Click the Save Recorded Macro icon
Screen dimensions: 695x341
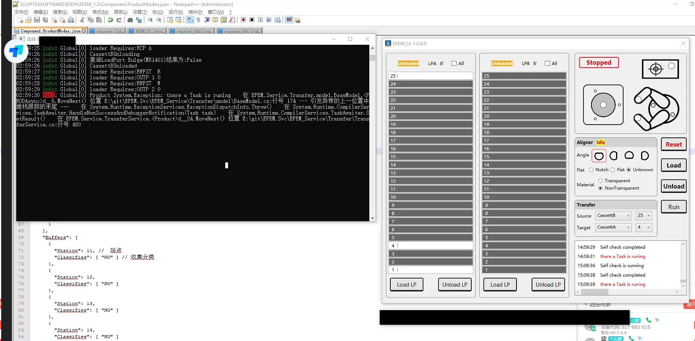pyautogui.click(x=277, y=20)
